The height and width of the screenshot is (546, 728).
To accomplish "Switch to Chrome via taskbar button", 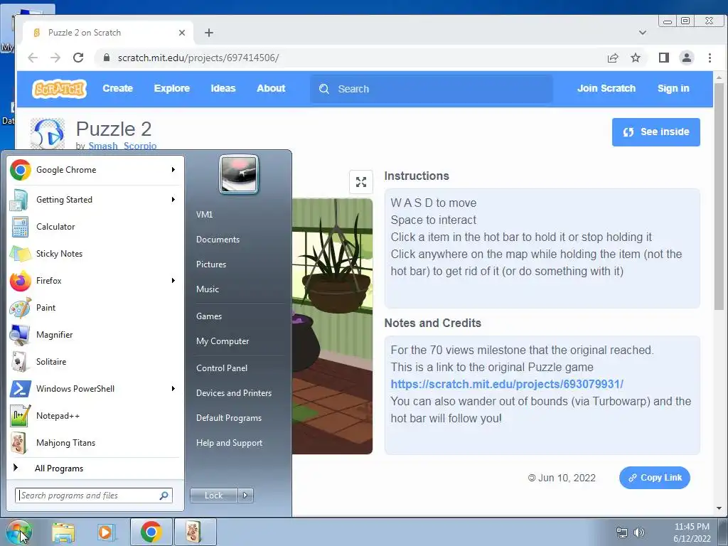I will coord(151,532).
